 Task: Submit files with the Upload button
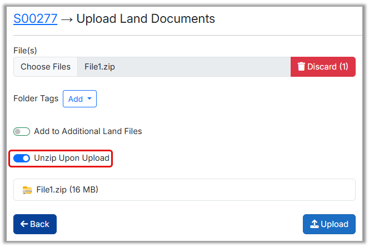[x=329, y=224]
